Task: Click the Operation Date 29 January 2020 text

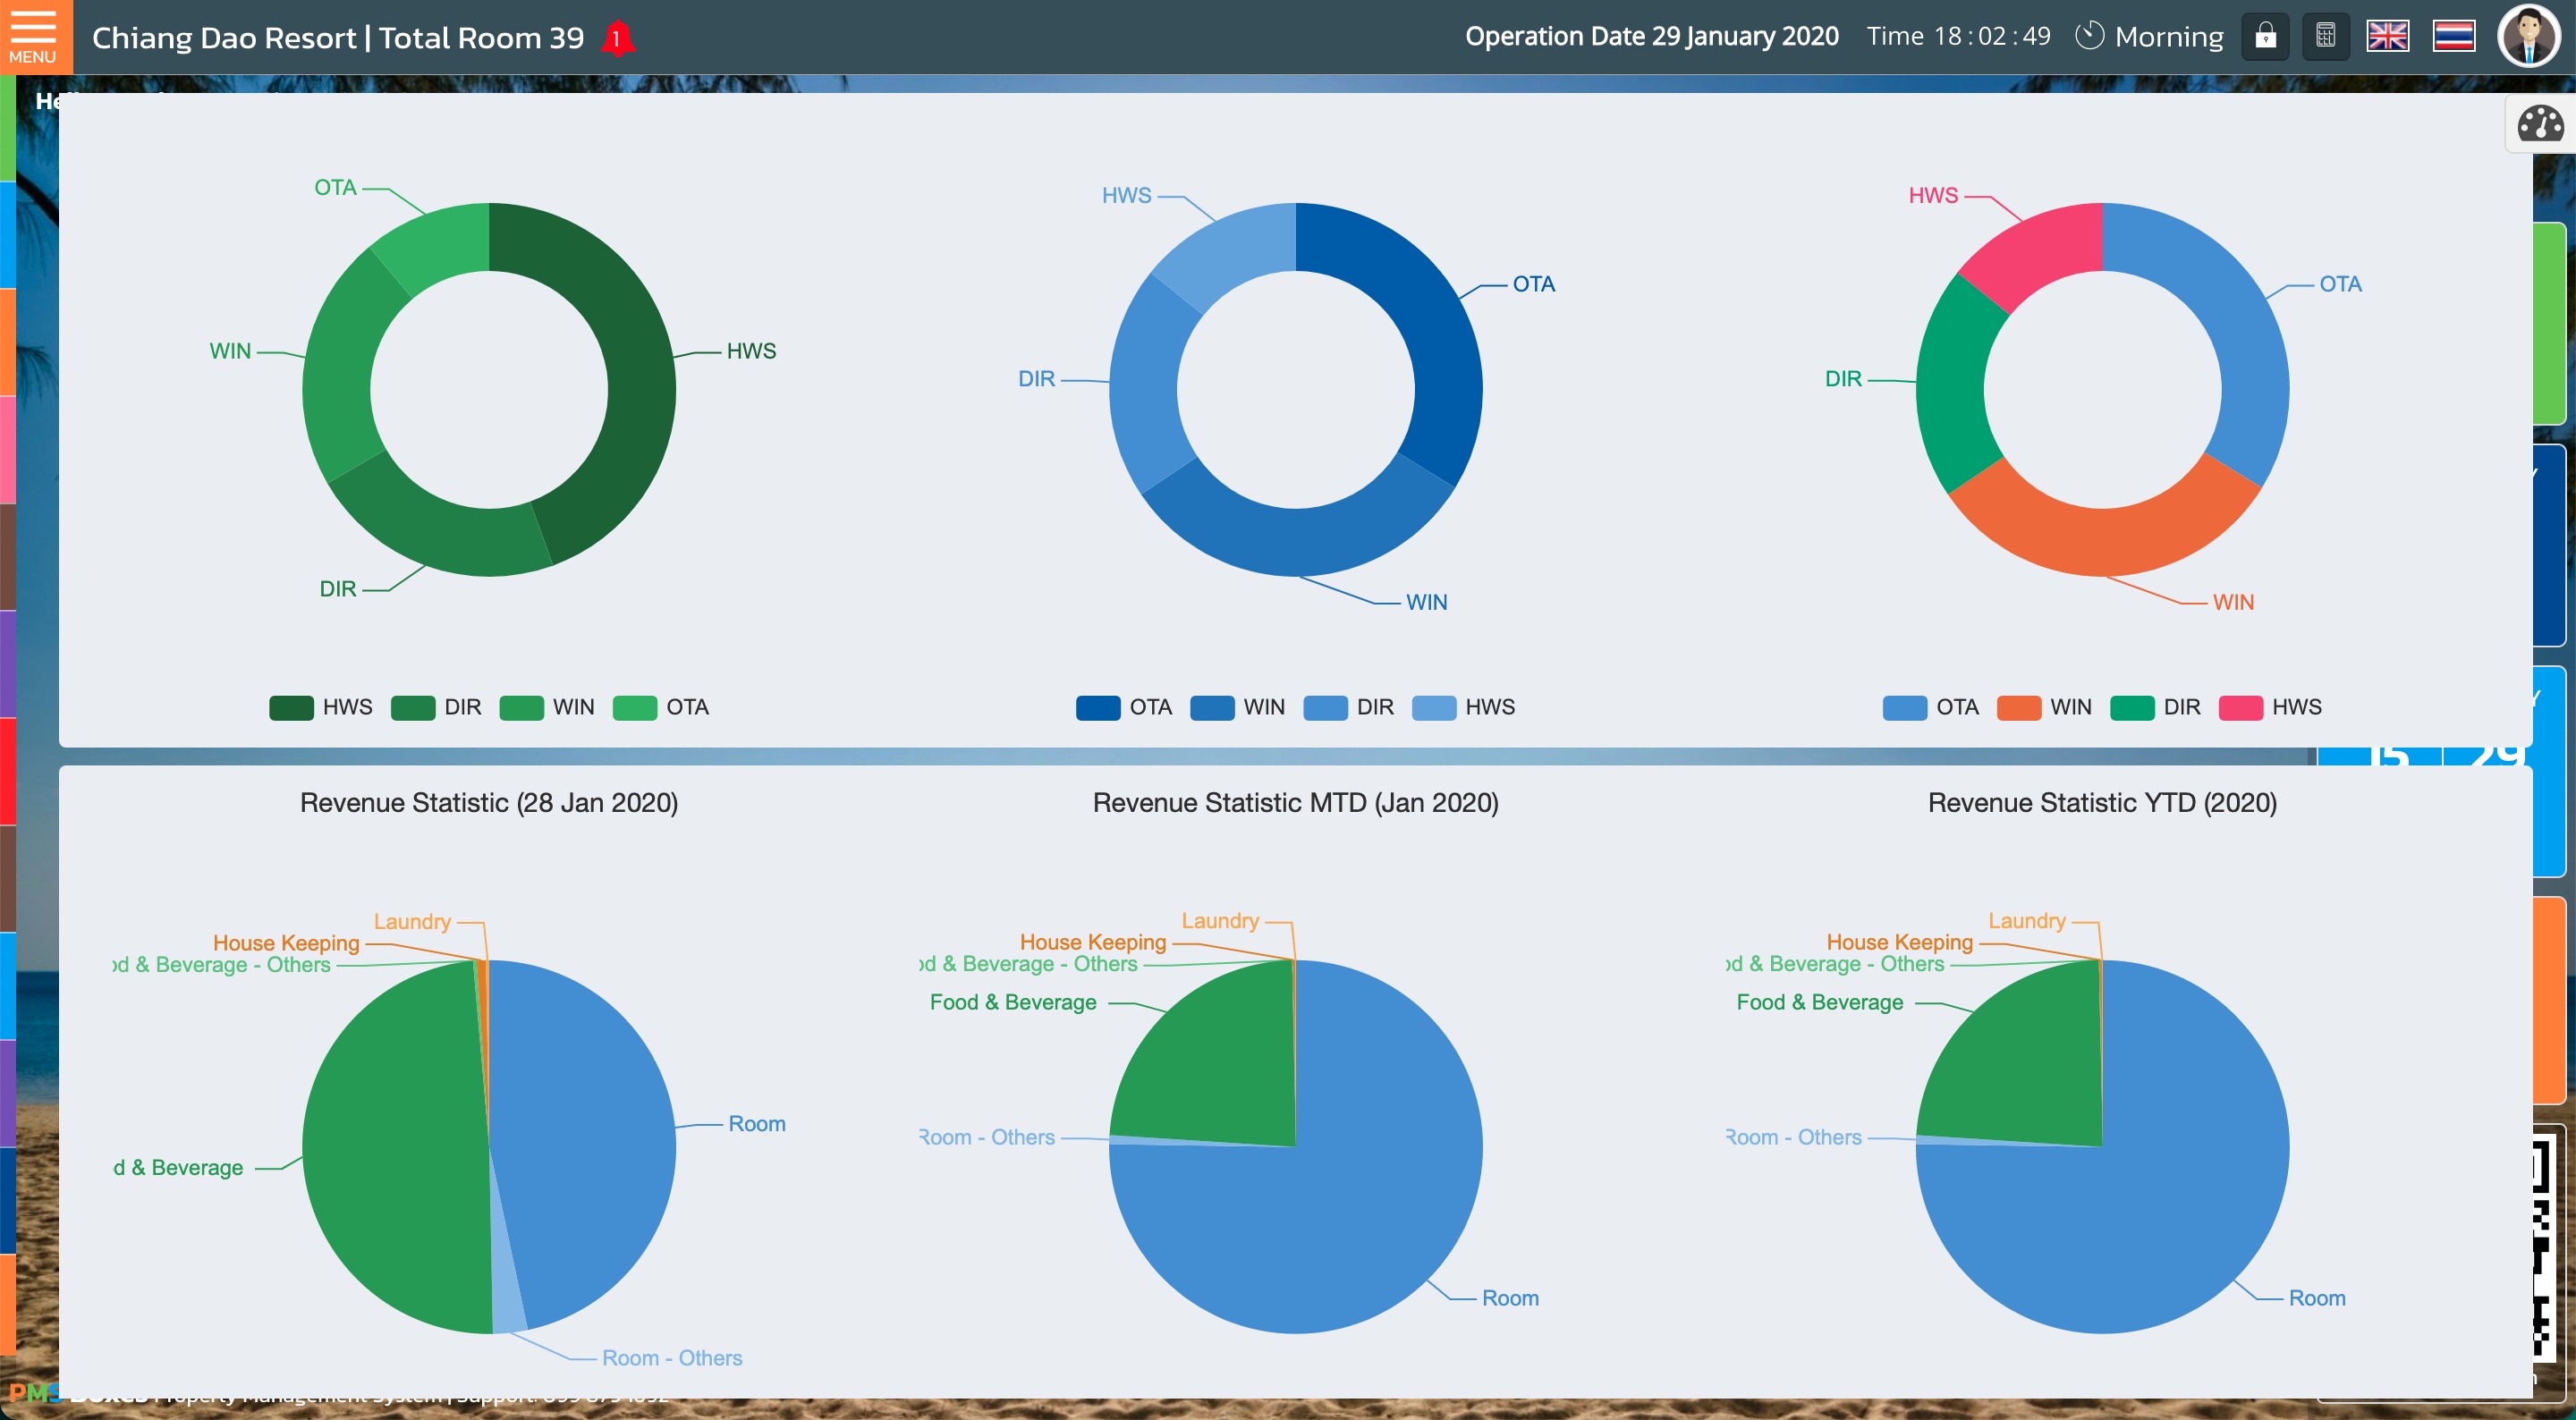Action: click(1651, 37)
